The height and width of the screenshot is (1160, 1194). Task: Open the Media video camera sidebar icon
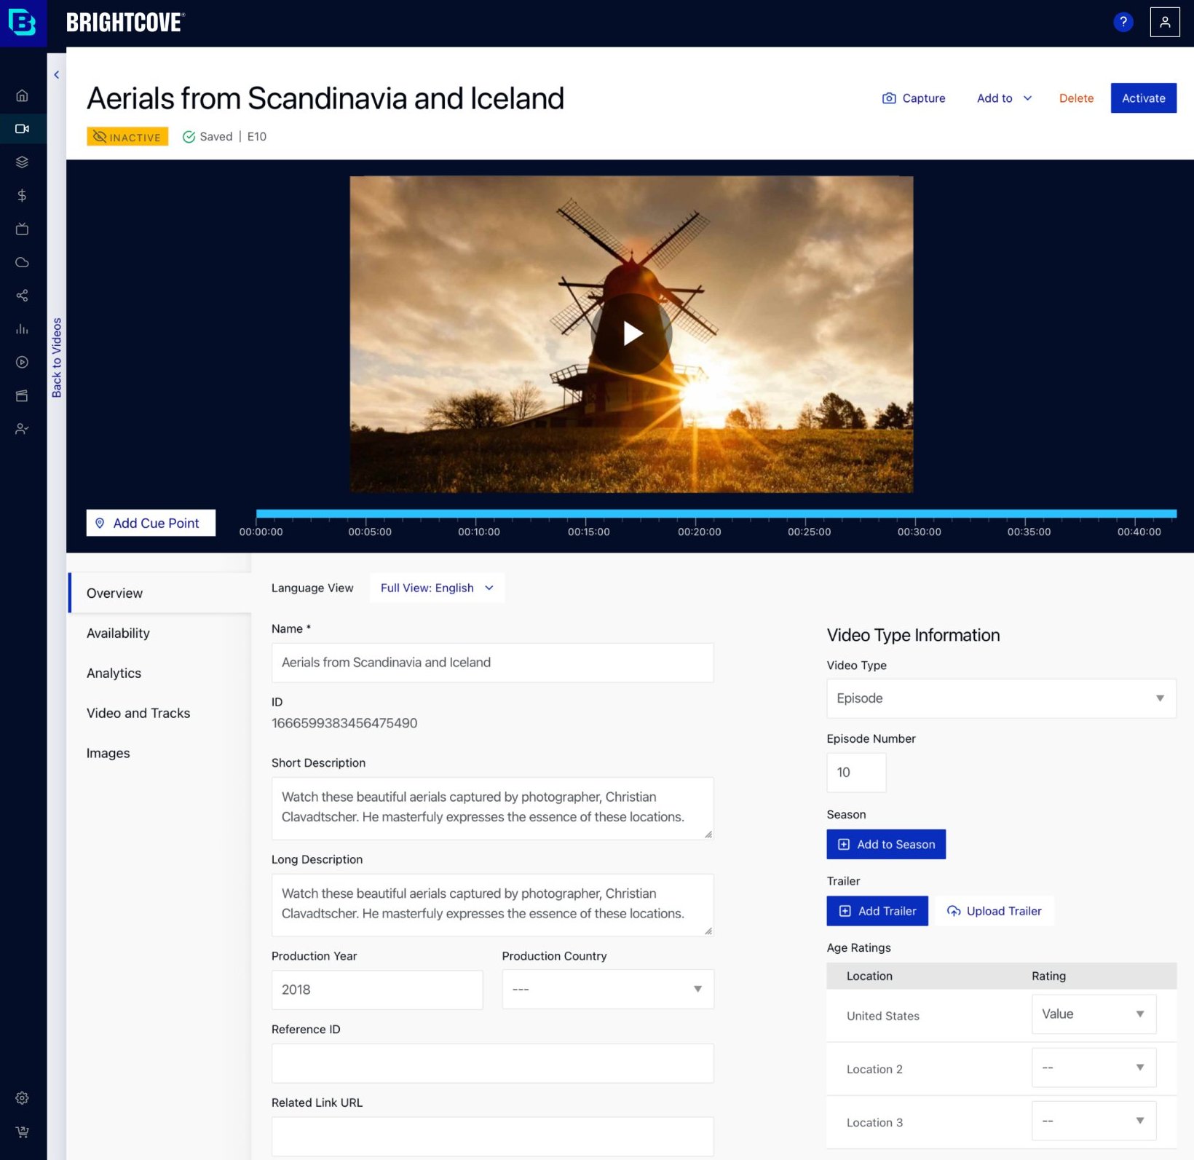click(x=22, y=129)
